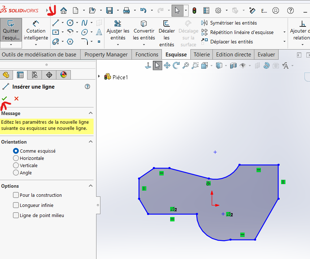310x259 pixels.
Task: Select the Line sketch tool
Action: (x=56, y=23)
